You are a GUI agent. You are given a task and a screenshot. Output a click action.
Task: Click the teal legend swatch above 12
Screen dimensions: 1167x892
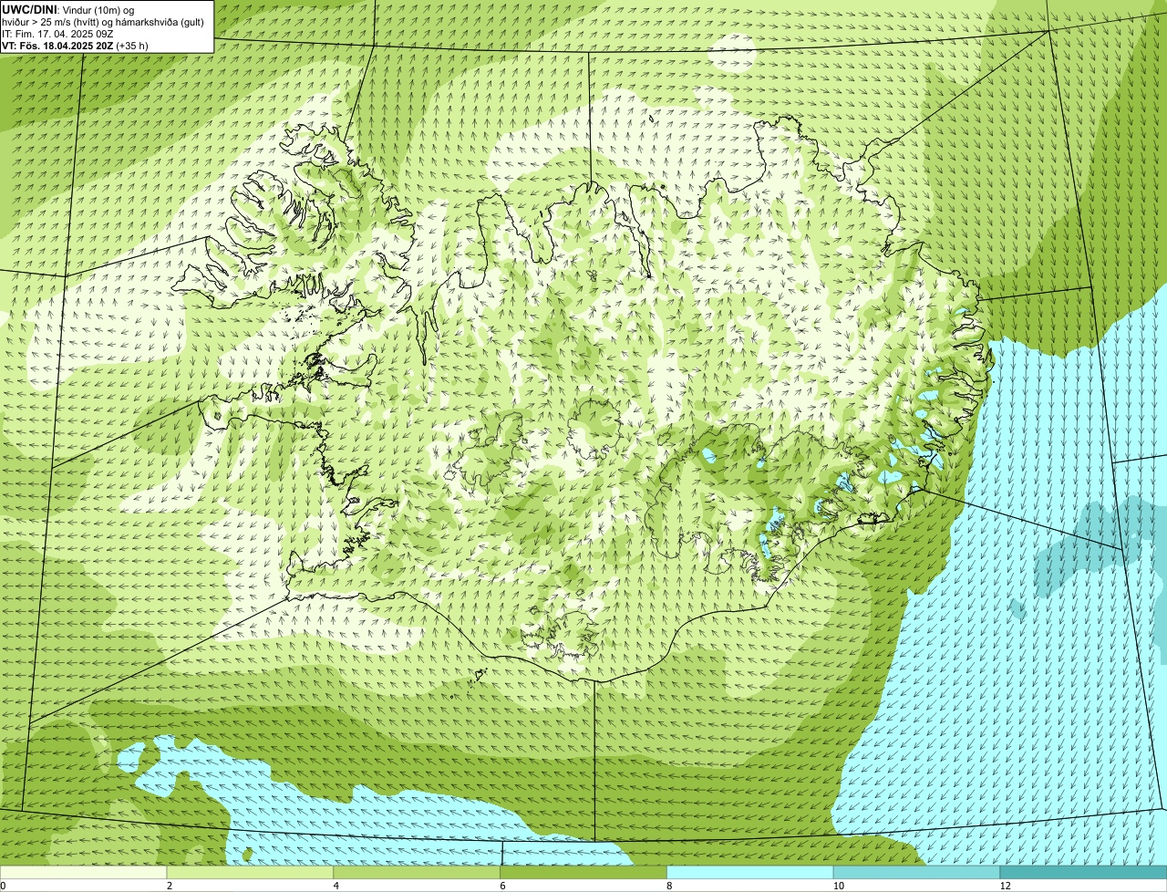[1084, 873]
